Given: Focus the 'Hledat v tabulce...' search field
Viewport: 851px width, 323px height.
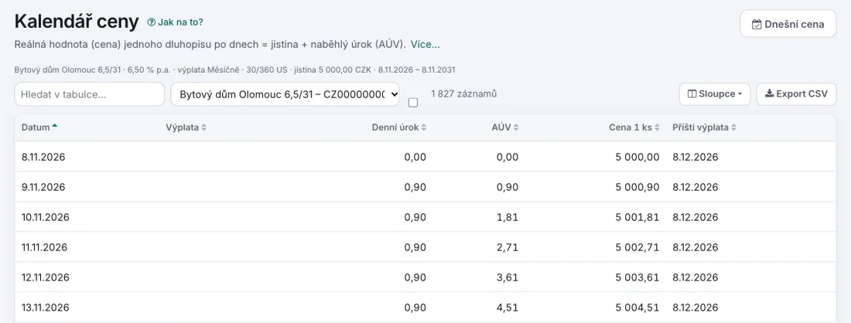Looking at the screenshot, I should (x=90, y=94).
